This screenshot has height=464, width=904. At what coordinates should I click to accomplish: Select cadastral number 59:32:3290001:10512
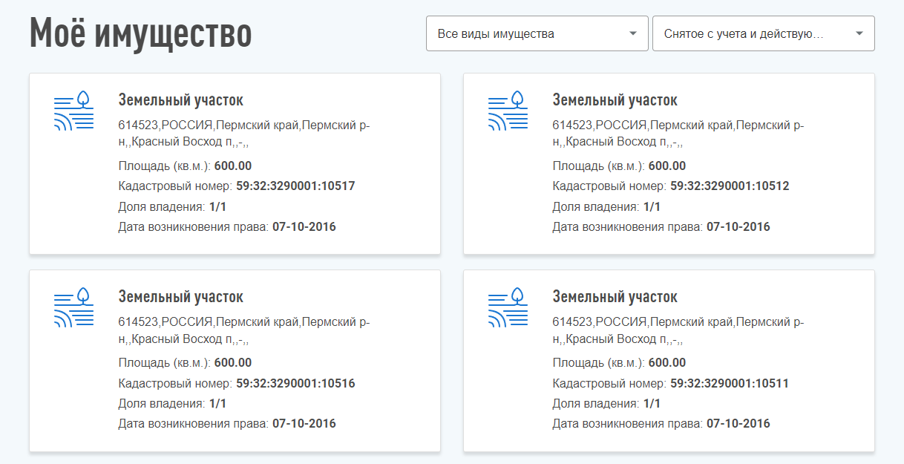[x=730, y=186]
